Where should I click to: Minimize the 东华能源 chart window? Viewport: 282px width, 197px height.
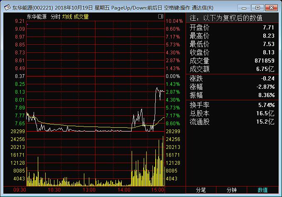[x=244, y=8]
